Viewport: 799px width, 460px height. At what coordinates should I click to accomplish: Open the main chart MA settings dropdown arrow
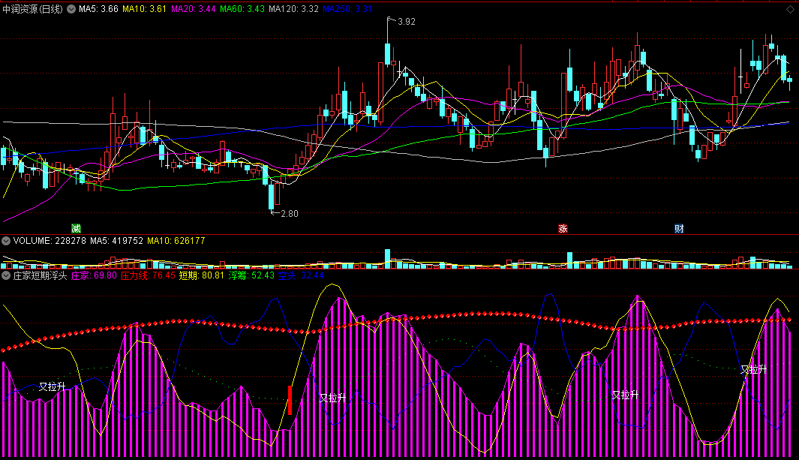[71, 9]
